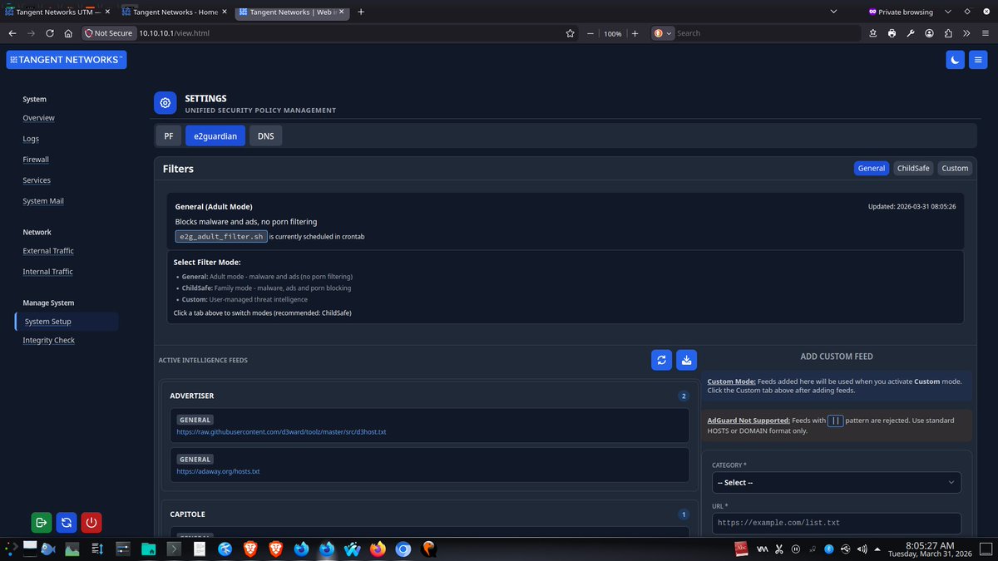Zoom out with the minus button
The image size is (998, 561).
[590, 33]
